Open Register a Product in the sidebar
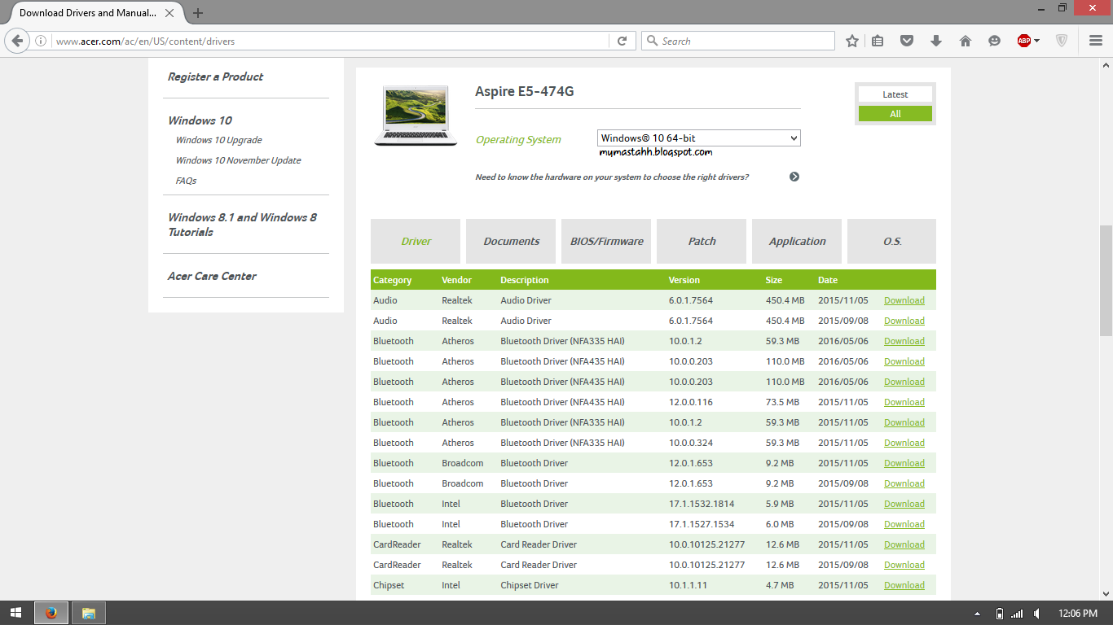Image resolution: width=1113 pixels, height=625 pixels. 215,76
